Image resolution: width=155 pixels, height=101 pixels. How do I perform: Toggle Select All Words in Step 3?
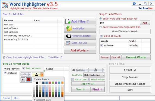[24, 68]
